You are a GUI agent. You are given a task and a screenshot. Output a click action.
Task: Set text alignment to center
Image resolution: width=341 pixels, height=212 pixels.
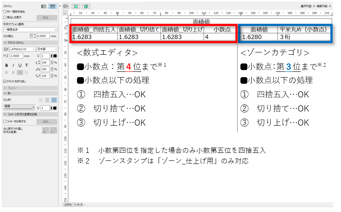[x=13, y=72]
